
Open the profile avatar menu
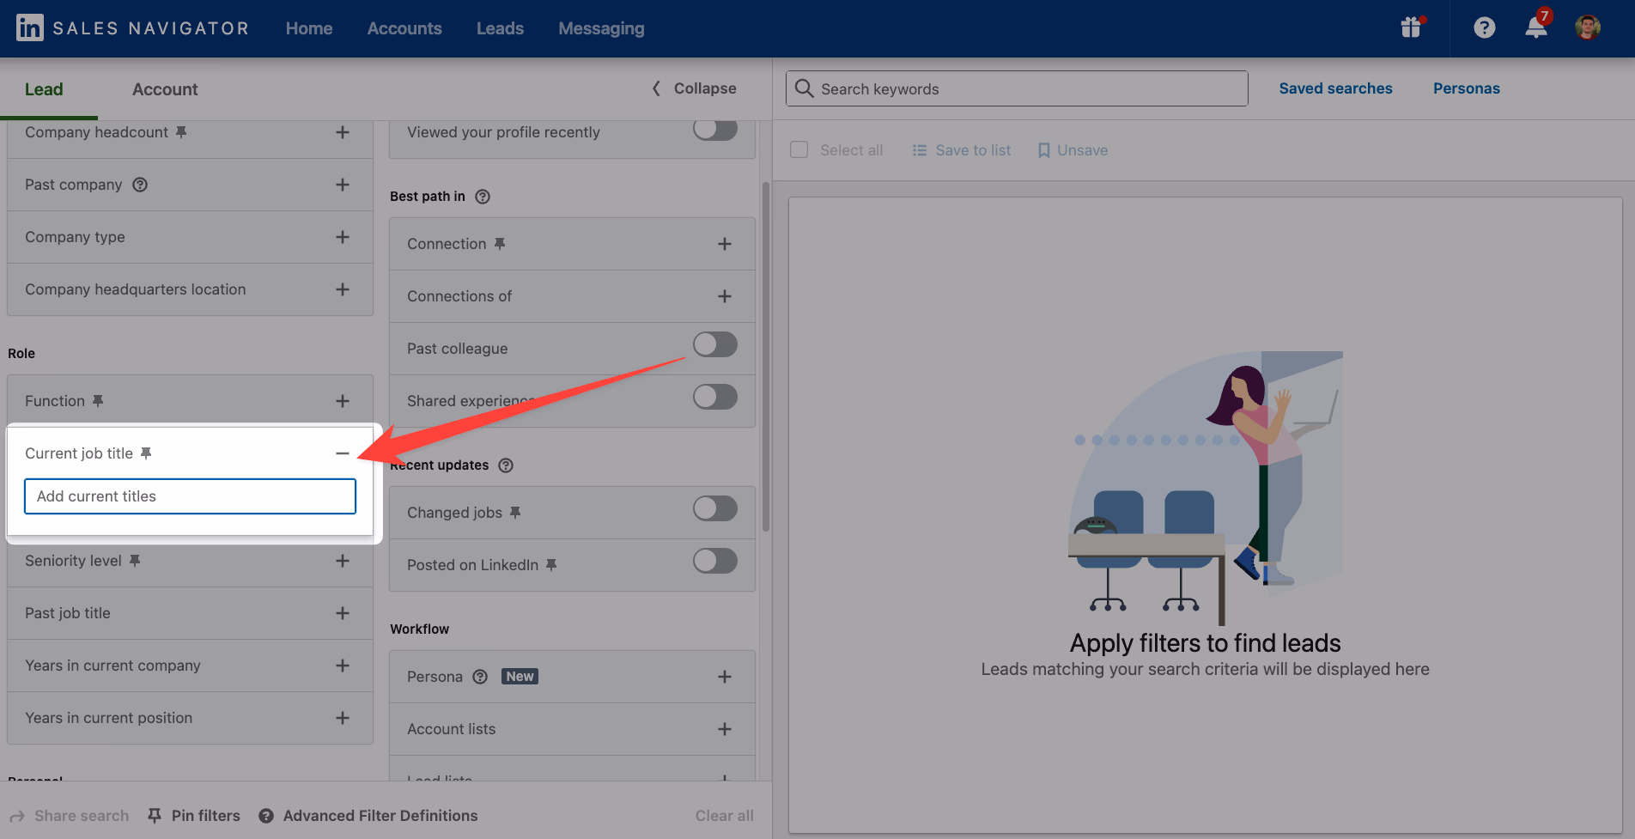[x=1588, y=27]
